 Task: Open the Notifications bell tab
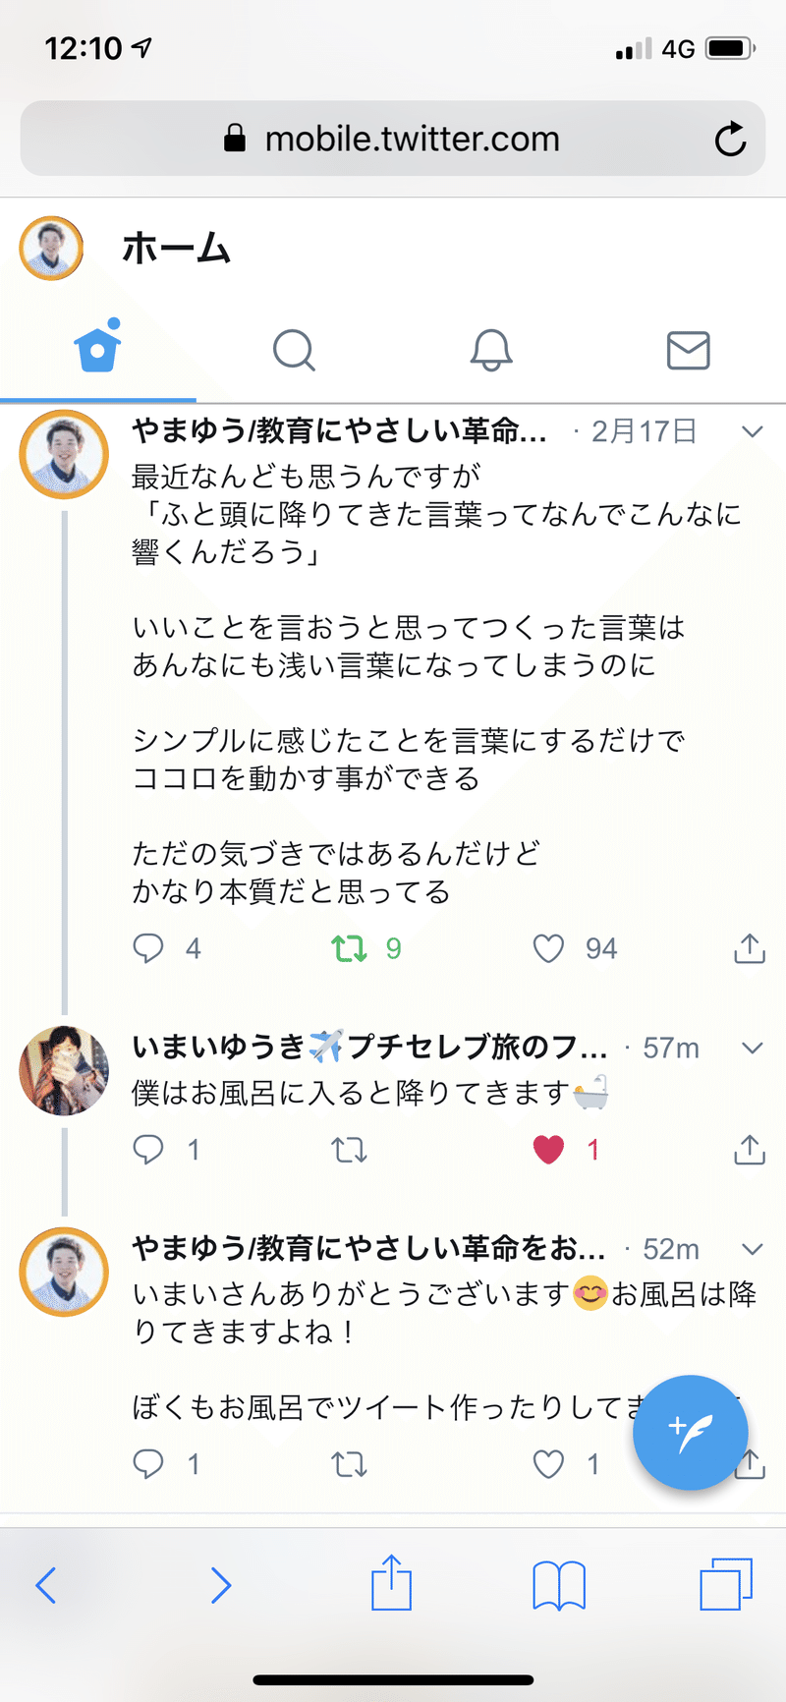click(491, 350)
